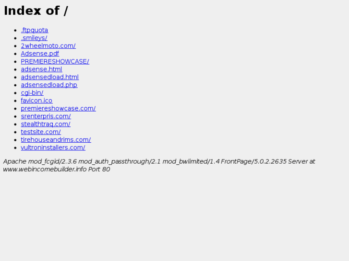
Task: Browse the tirehouseandrims.com/ folder
Action: [x=56, y=139]
